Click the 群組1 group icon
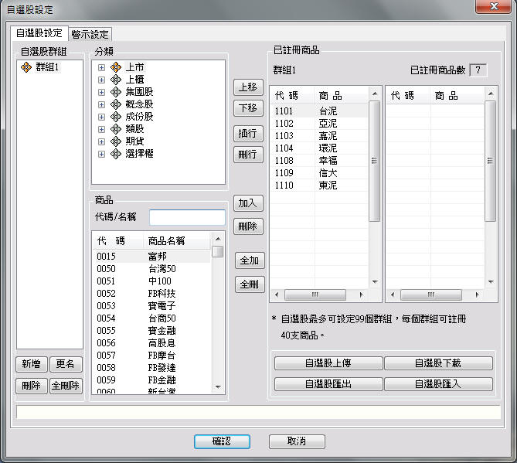 [27, 67]
